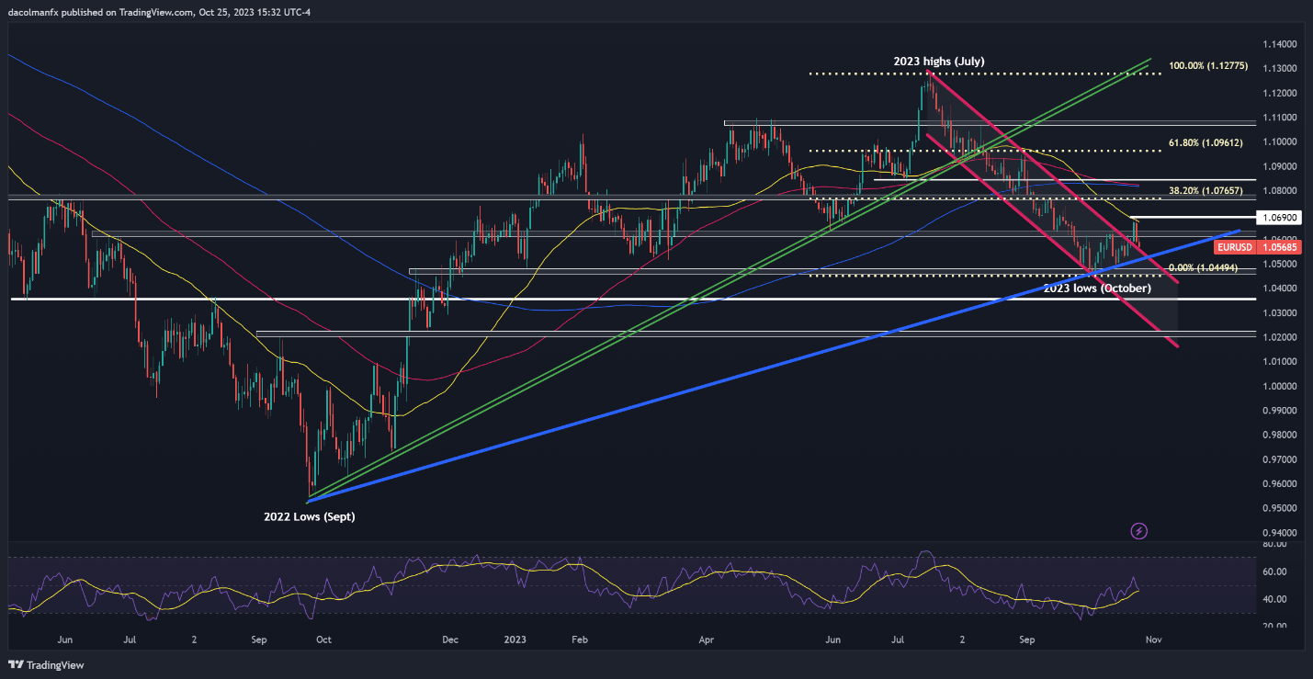The image size is (1313, 679).
Task: Click the purple lightning bolt icon
Action: [x=1139, y=531]
